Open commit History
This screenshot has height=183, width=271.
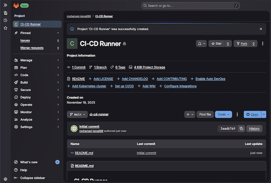tap(254, 128)
